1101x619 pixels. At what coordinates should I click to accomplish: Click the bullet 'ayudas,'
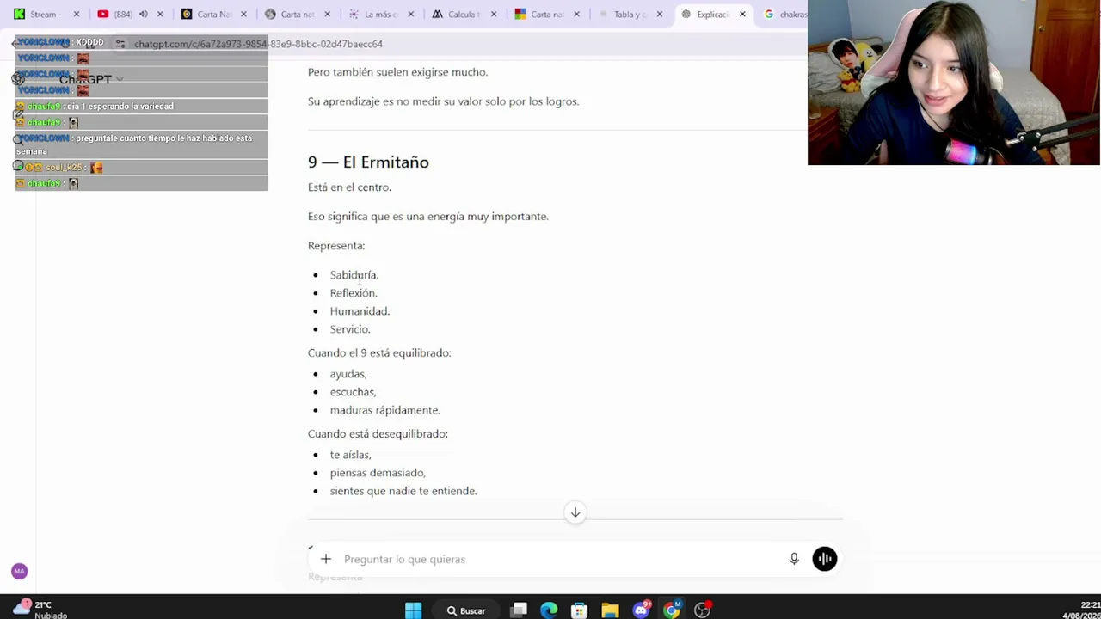pyautogui.click(x=348, y=373)
